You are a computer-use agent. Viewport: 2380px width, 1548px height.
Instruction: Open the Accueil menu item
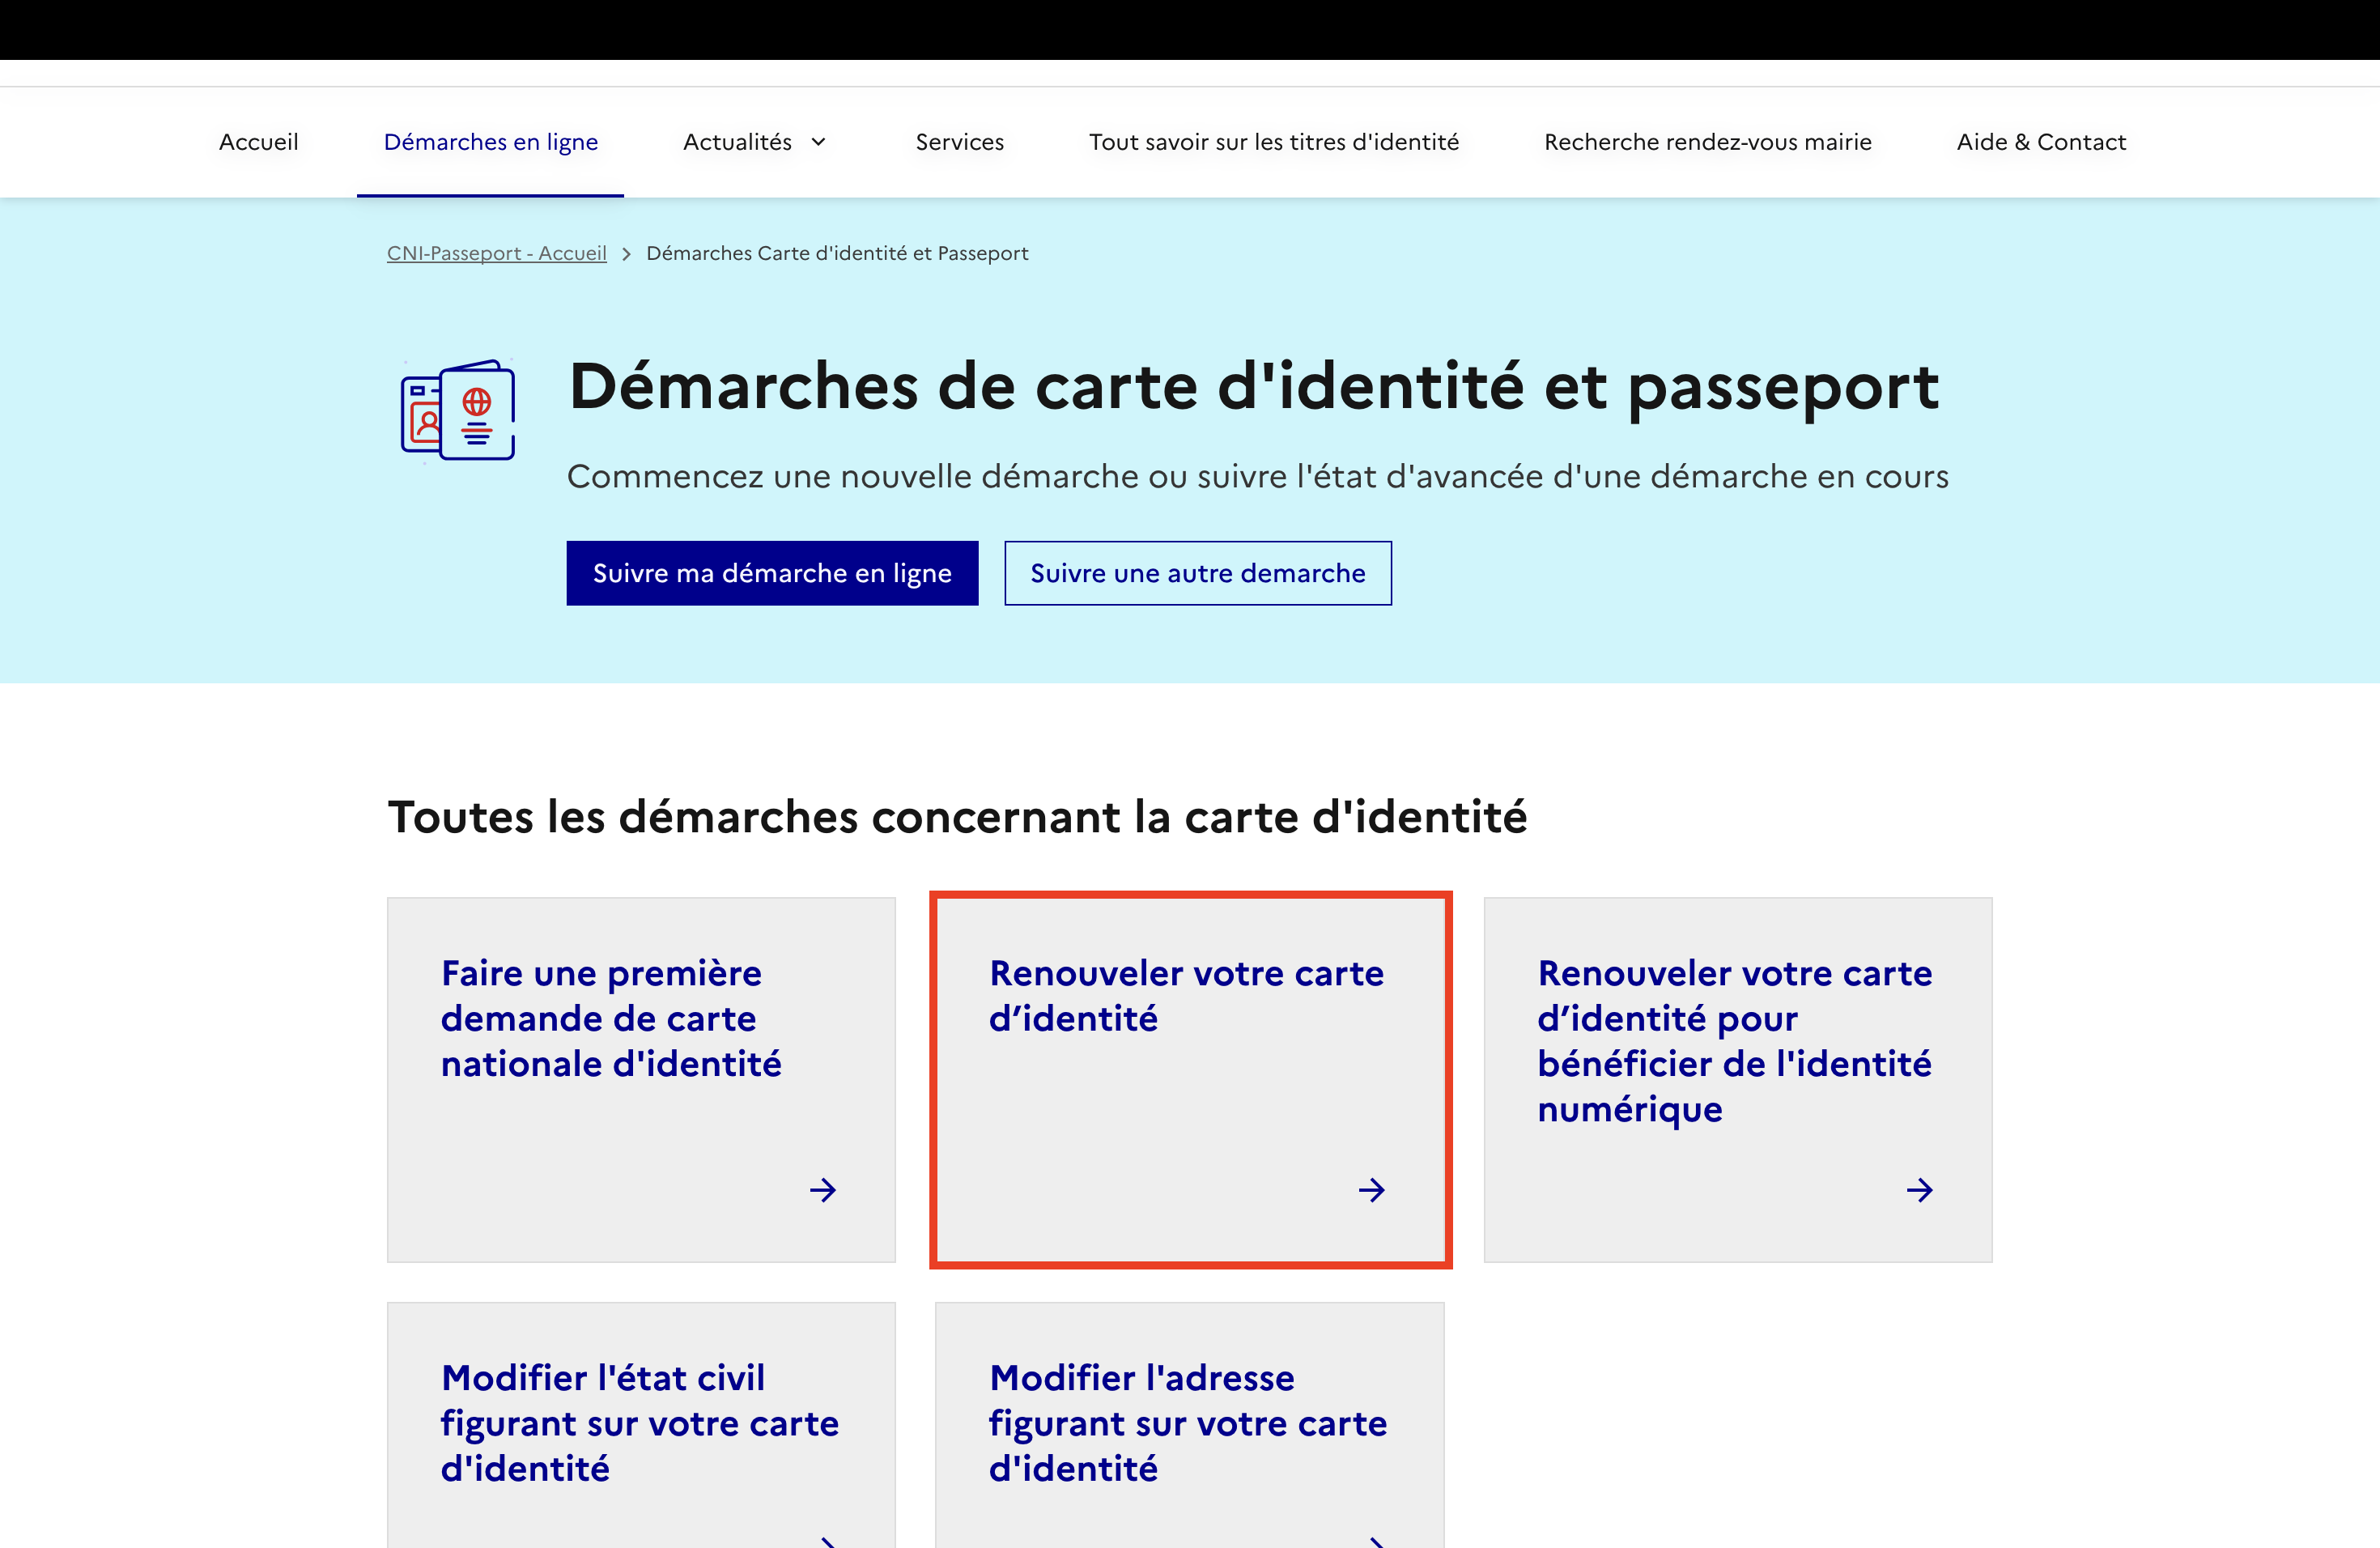point(258,142)
